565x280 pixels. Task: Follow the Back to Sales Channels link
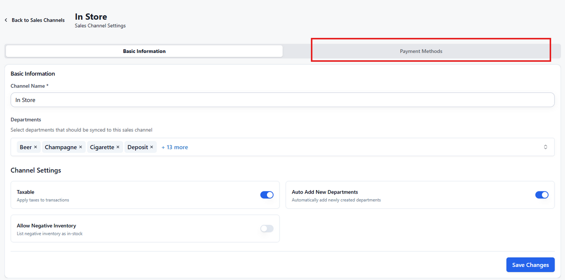[x=38, y=20]
